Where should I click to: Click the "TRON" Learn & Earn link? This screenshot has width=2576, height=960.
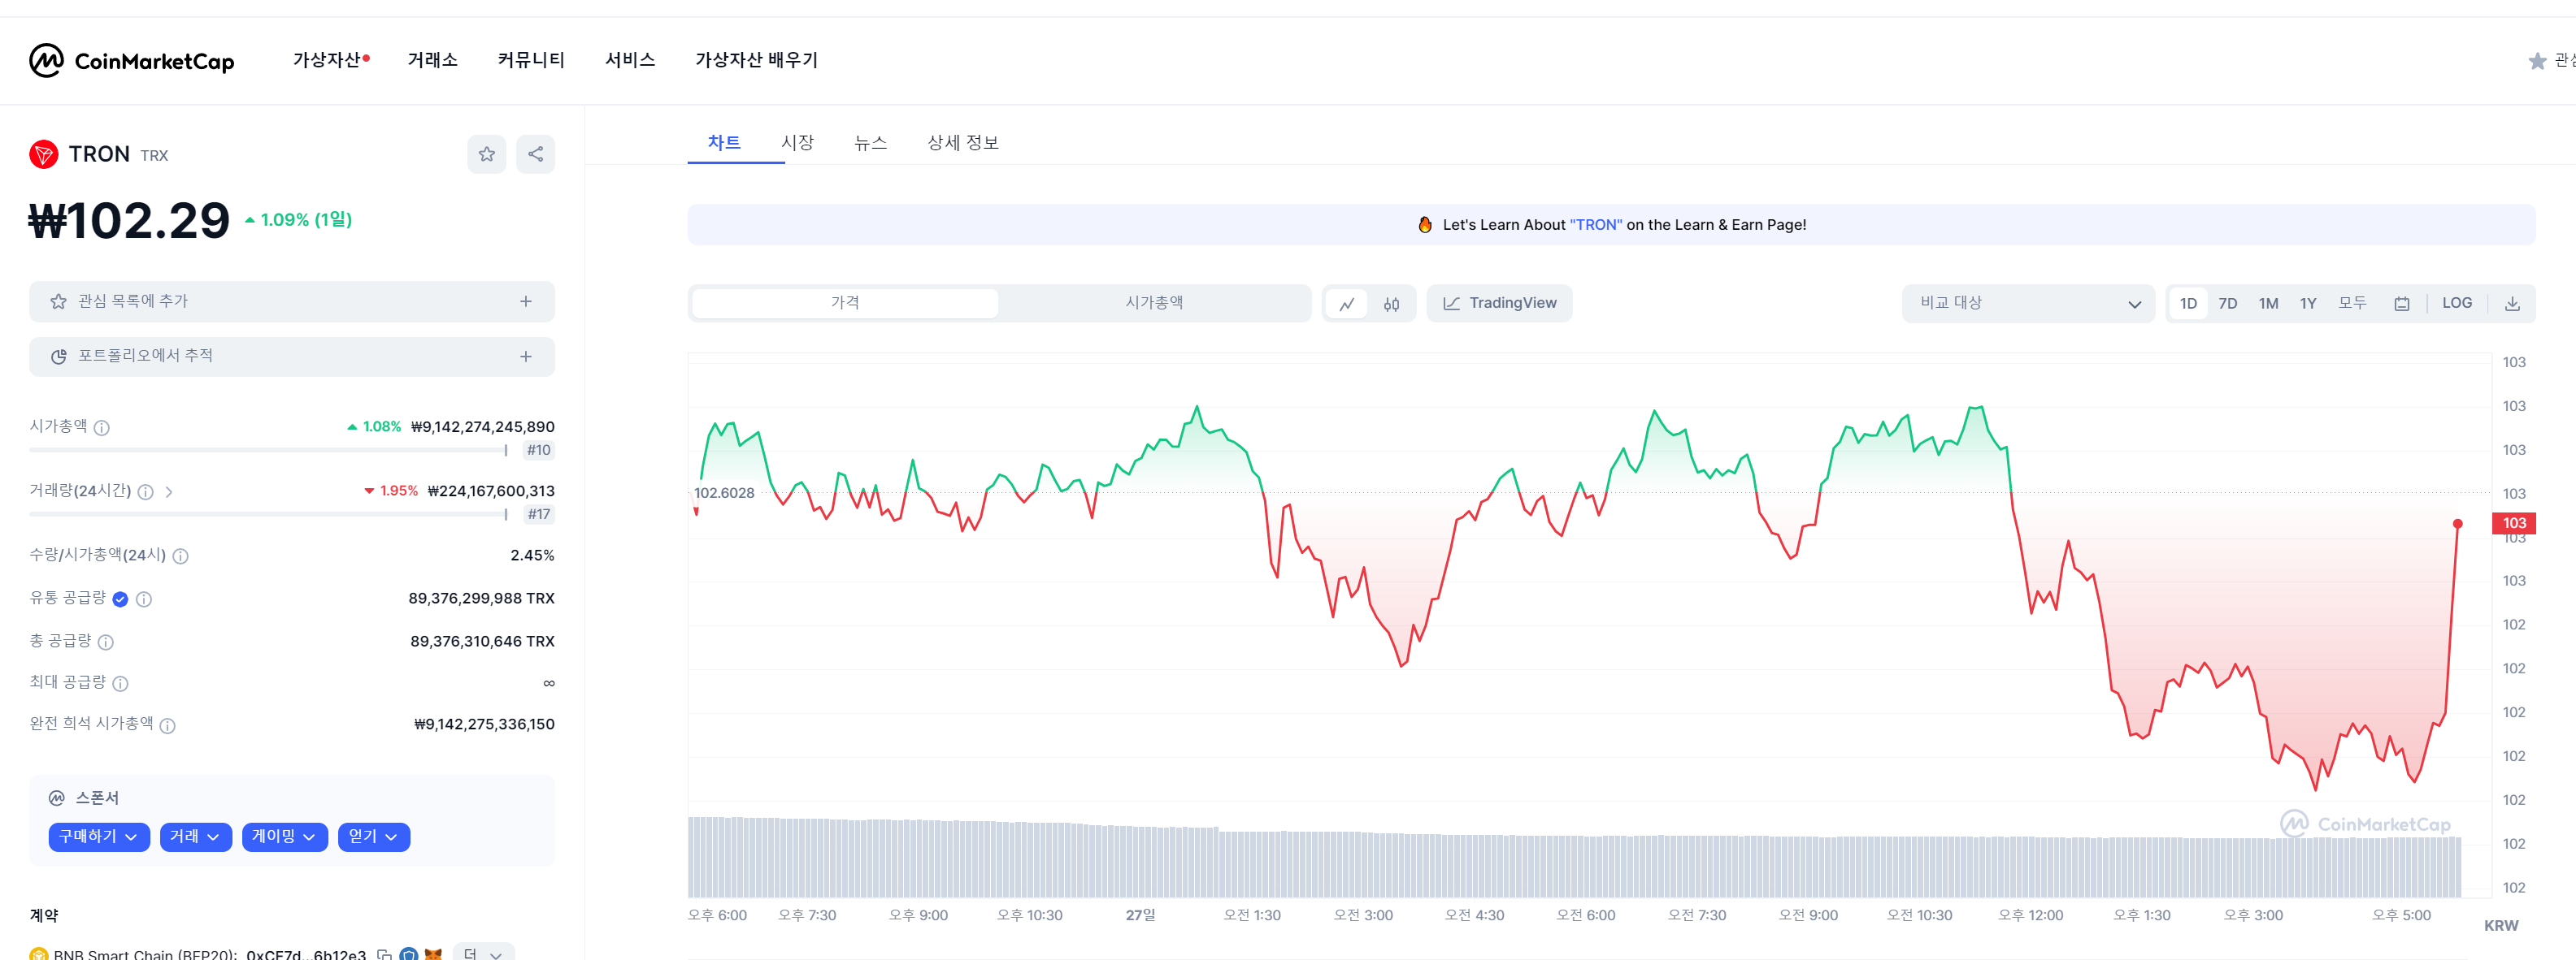(x=1595, y=225)
